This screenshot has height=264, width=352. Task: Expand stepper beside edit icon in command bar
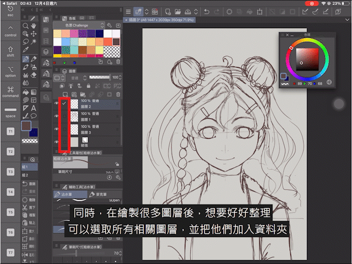pos(147,12)
